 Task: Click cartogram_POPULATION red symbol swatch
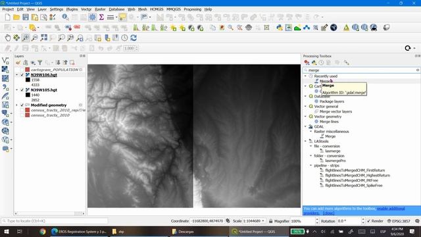tap(28, 70)
